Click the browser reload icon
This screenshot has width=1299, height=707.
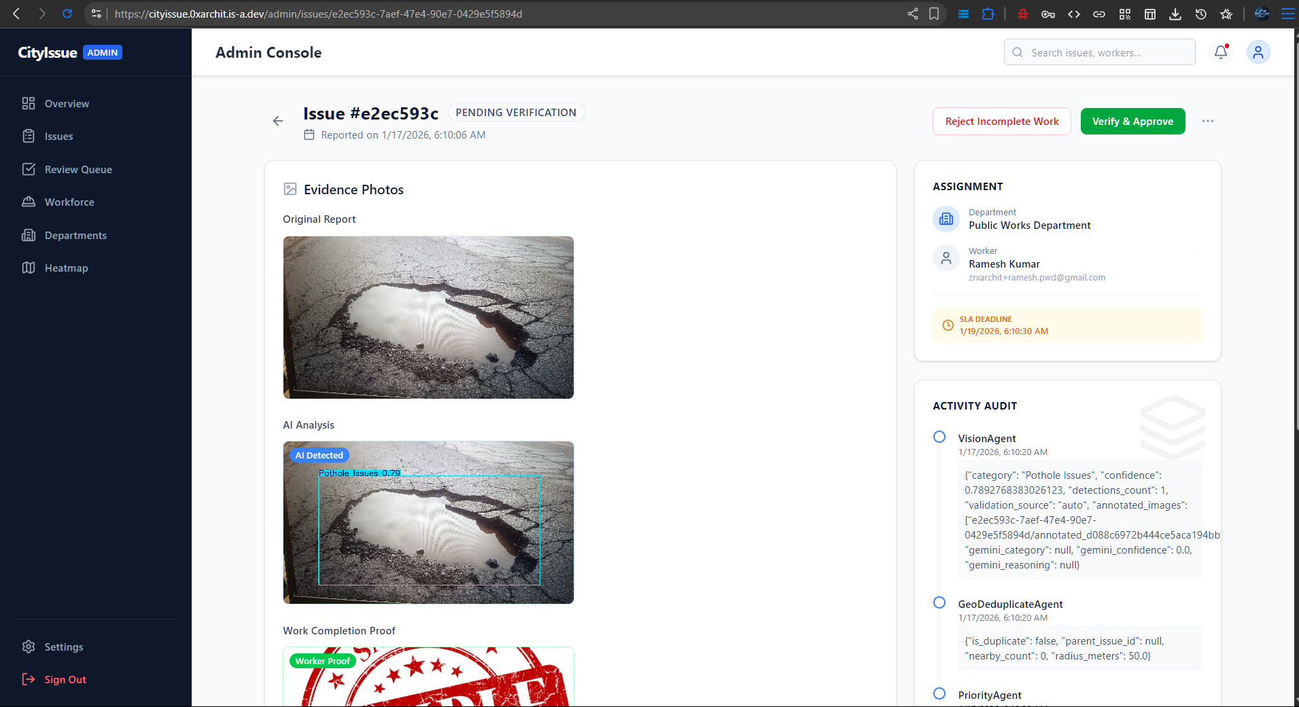67,14
